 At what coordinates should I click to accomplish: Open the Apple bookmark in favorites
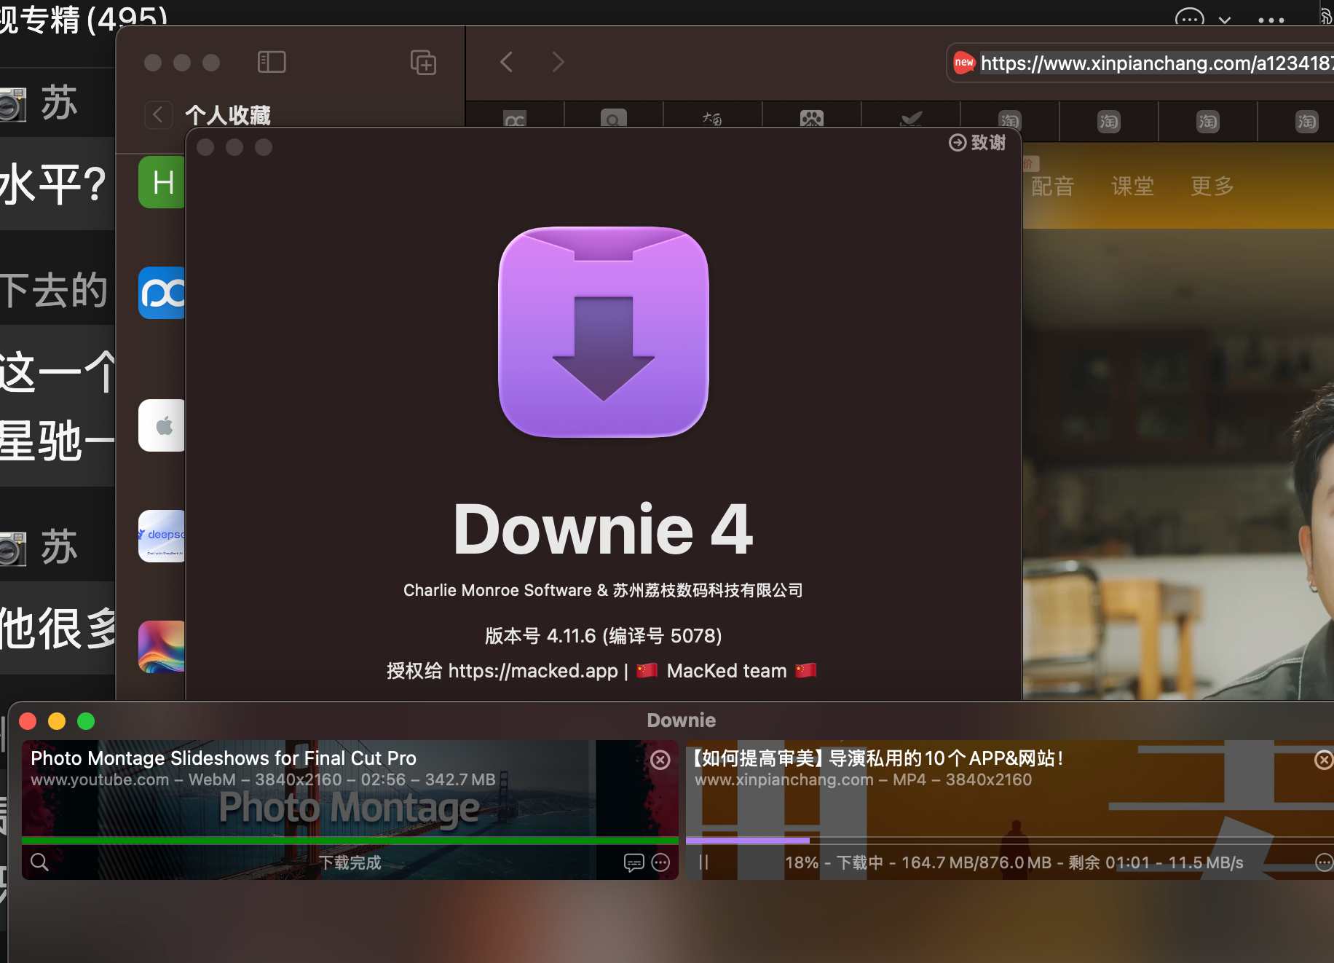(162, 425)
